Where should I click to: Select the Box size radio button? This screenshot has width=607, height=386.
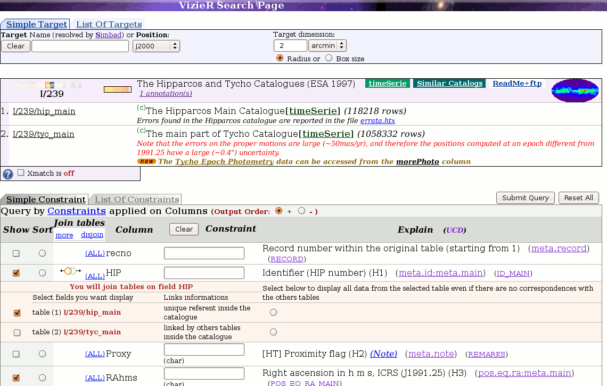pyautogui.click(x=329, y=59)
